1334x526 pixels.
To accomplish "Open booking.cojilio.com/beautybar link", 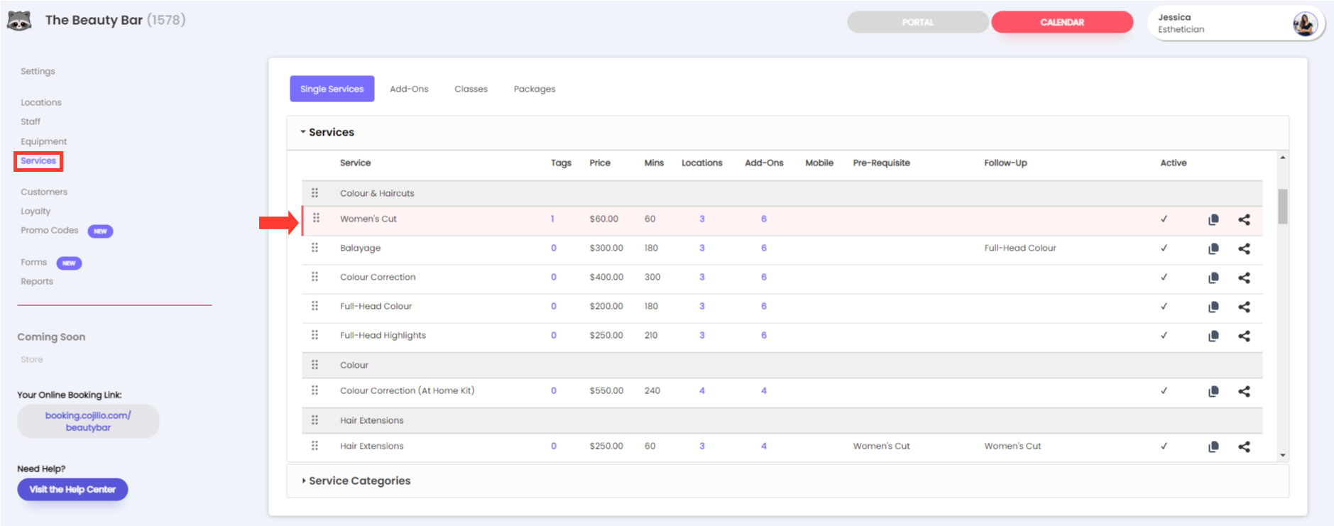I will pos(88,421).
